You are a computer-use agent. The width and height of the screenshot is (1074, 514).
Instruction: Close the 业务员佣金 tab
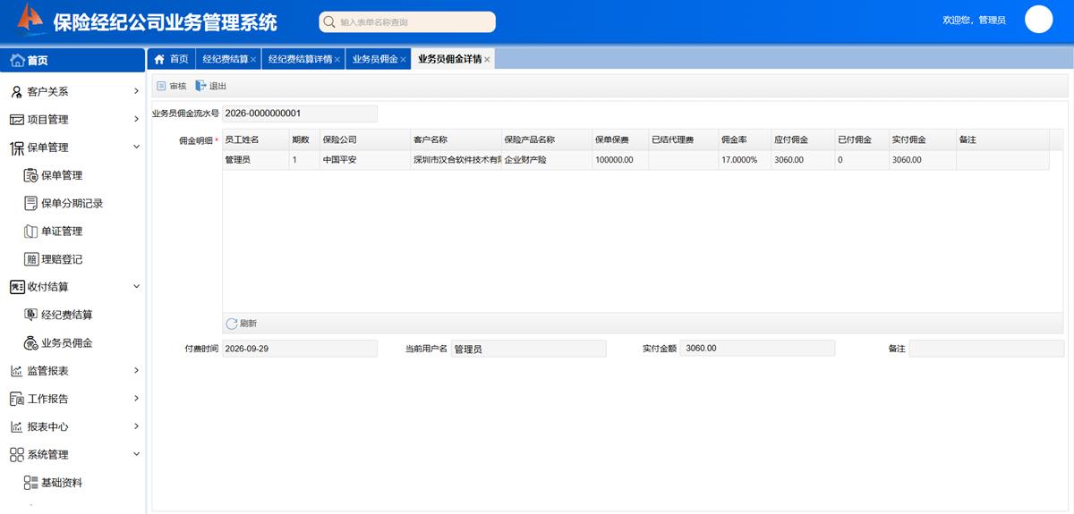tap(403, 60)
